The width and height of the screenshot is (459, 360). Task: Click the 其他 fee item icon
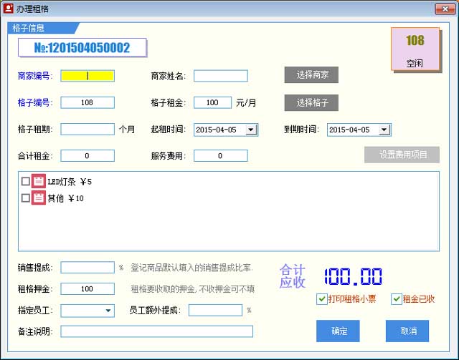38,198
